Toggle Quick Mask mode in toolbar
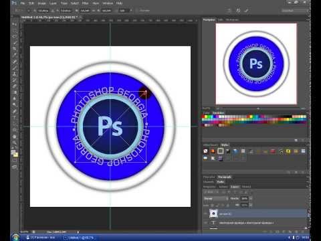321x241 pixels. pyautogui.click(x=15, y=161)
